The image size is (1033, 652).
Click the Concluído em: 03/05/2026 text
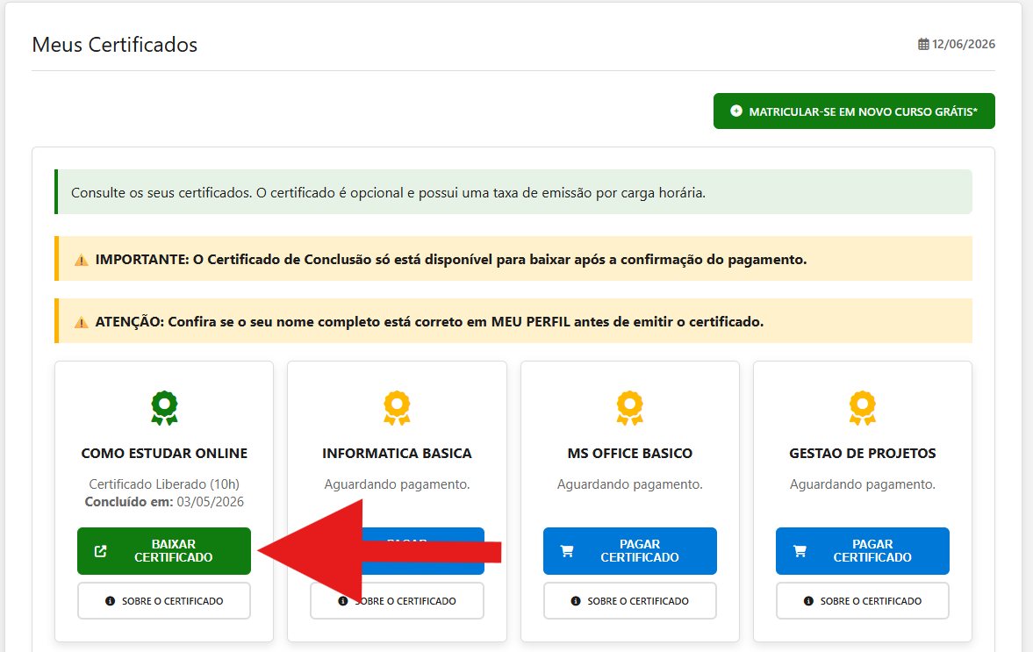pos(164,502)
